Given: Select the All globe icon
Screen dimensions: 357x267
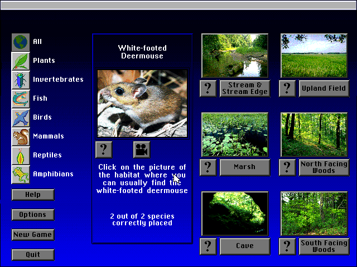Looking at the screenshot, I should tap(21, 42).
